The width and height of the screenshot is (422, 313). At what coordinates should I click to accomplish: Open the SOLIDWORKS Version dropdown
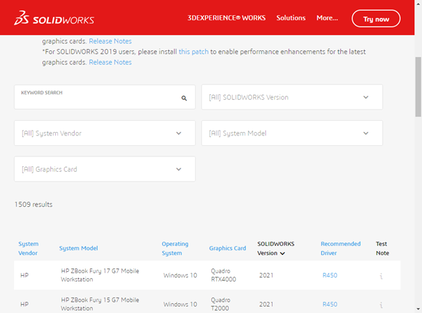click(292, 97)
